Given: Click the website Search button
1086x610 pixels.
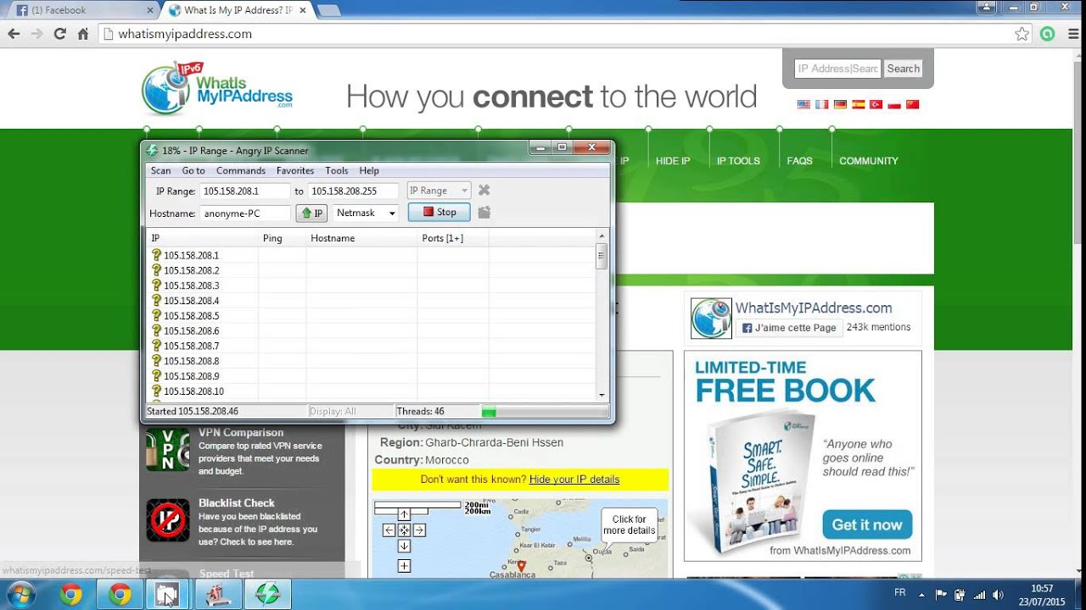Looking at the screenshot, I should [904, 69].
